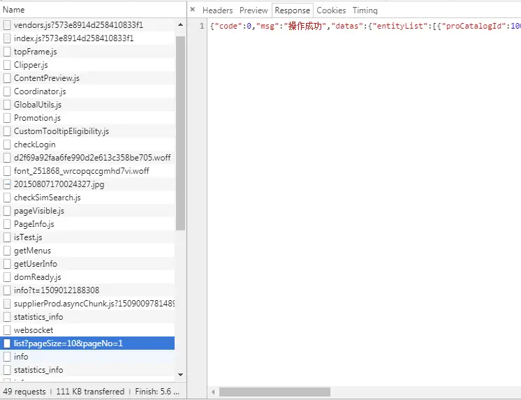Screen dimensions: 521x400
Task: Click the file icon next to index.js
Action: [x=7, y=38]
